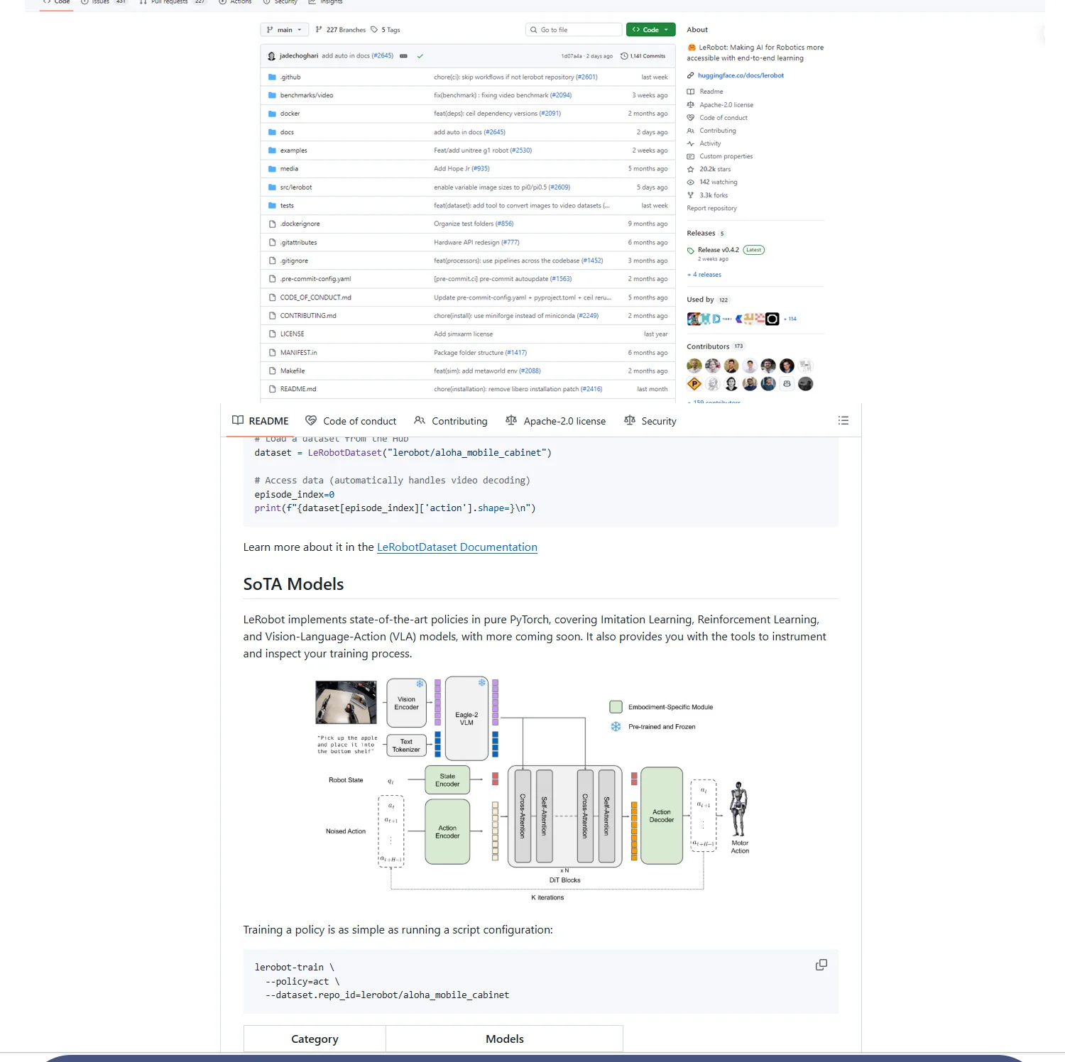Click the folder icon next to docs
This screenshot has height=1062, width=1065.
coord(272,132)
